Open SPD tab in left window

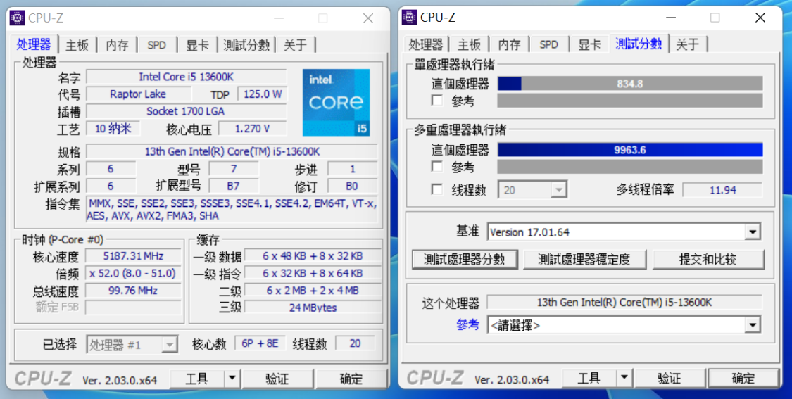[156, 45]
